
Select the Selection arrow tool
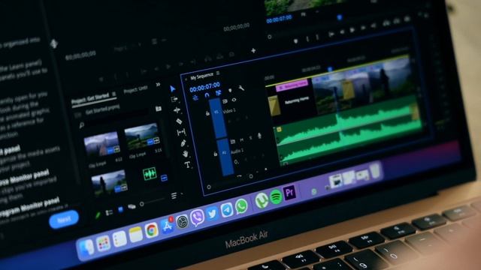(x=173, y=88)
